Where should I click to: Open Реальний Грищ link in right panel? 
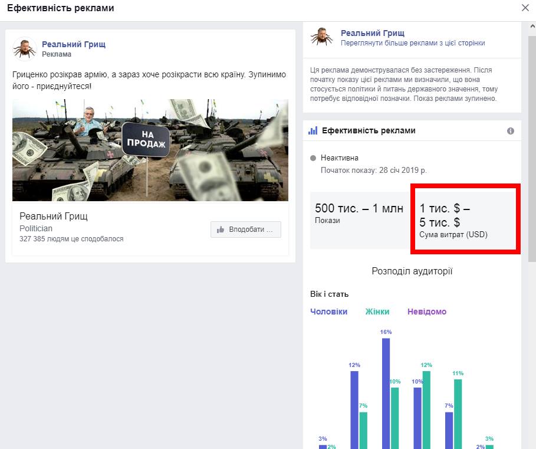click(x=373, y=34)
